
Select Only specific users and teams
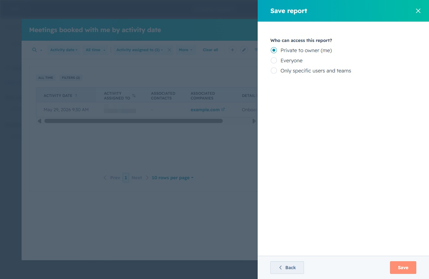(274, 71)
